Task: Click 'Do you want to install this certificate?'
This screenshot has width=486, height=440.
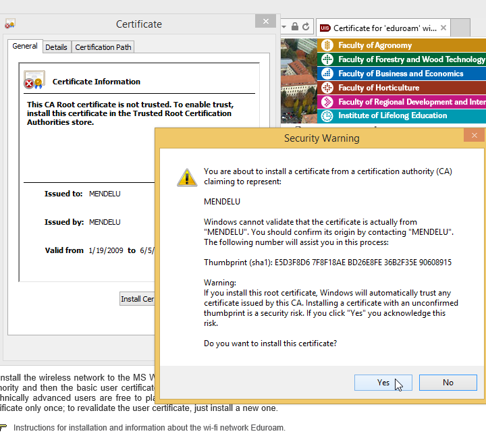Action: click(x=270, y=343)
